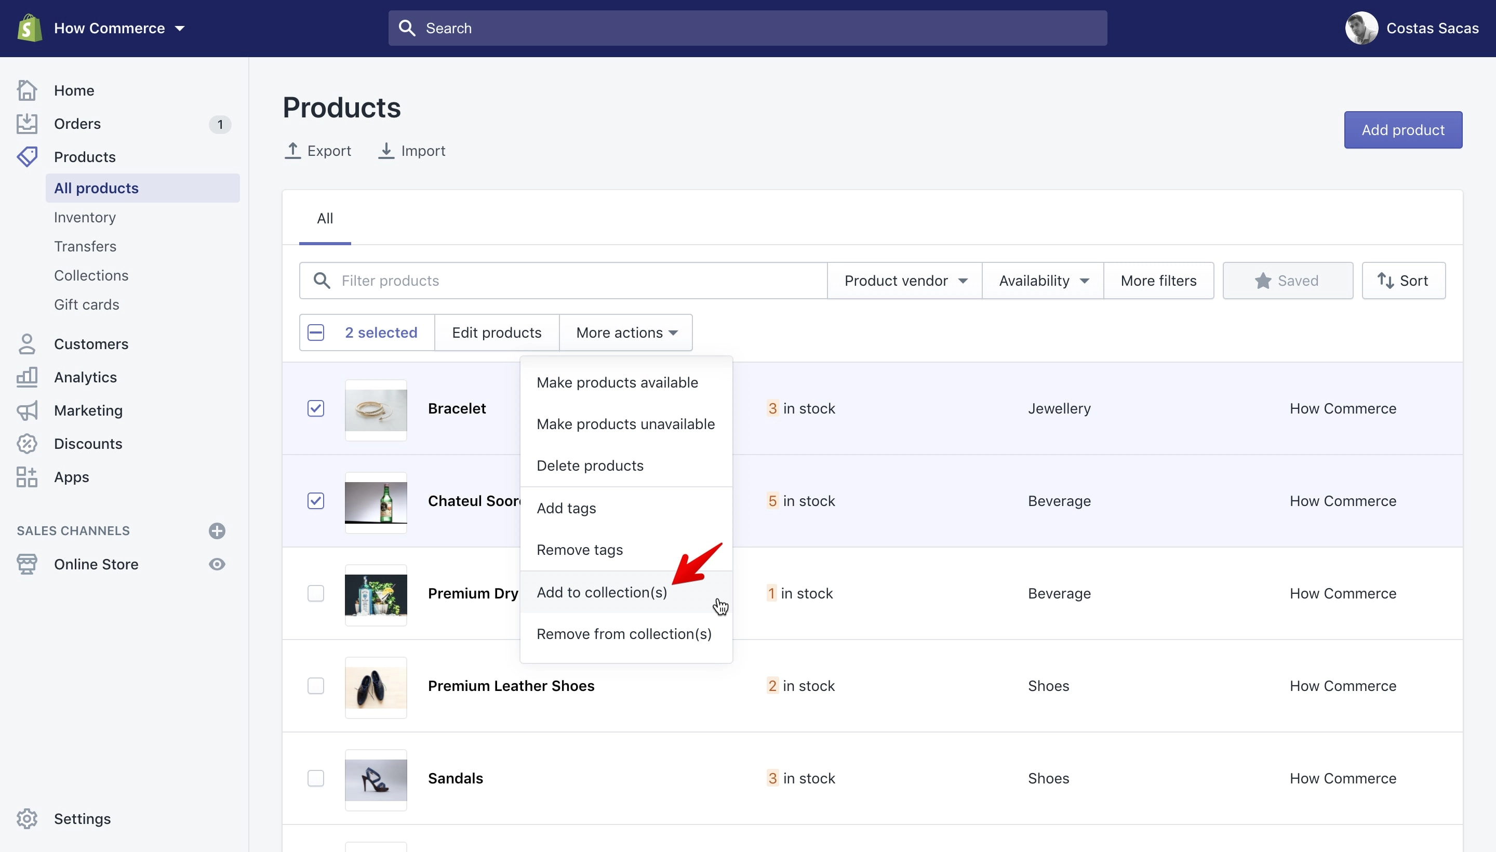The height and width of the screenshot is (852, 1496).
Task: Click the Import link text
Action: (x=423, y=150)
